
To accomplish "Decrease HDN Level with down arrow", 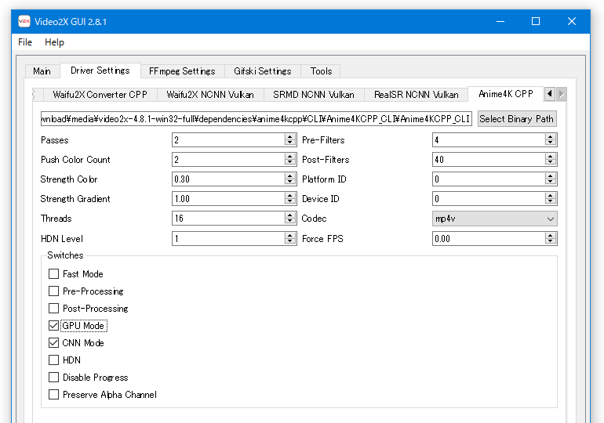I will (x=290, y=242).
